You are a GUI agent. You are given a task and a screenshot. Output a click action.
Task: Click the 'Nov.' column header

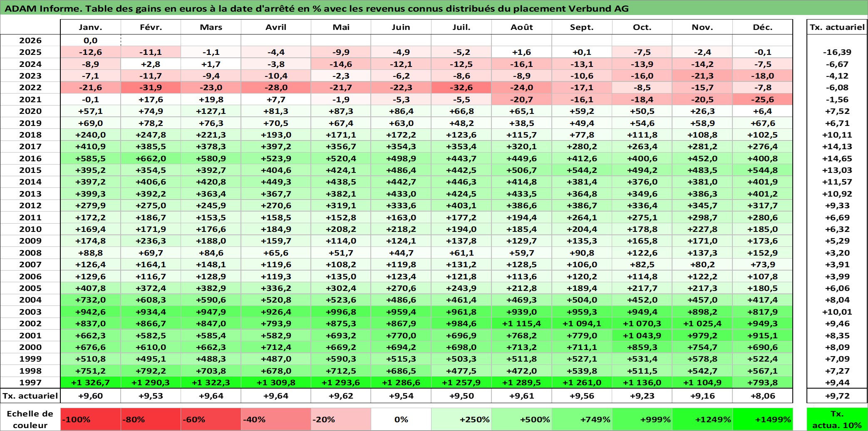click(x=702, y=27)
